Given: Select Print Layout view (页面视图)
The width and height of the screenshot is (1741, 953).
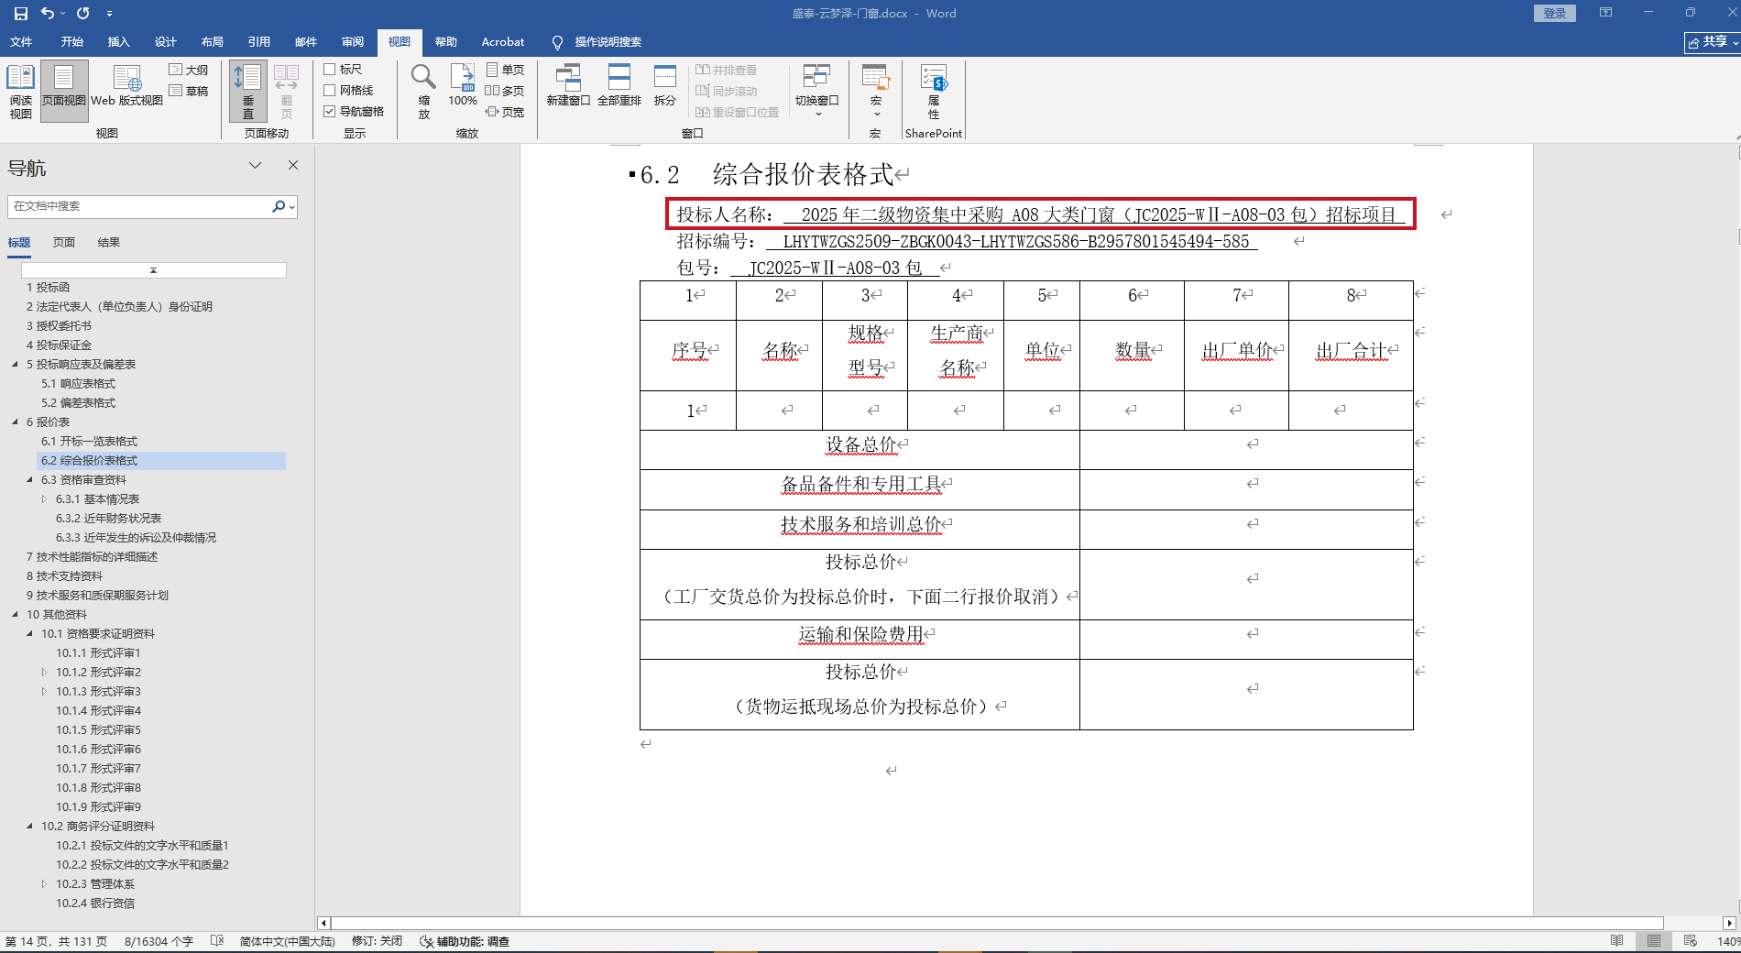Looking at the screenshot, I should point(64,92).
